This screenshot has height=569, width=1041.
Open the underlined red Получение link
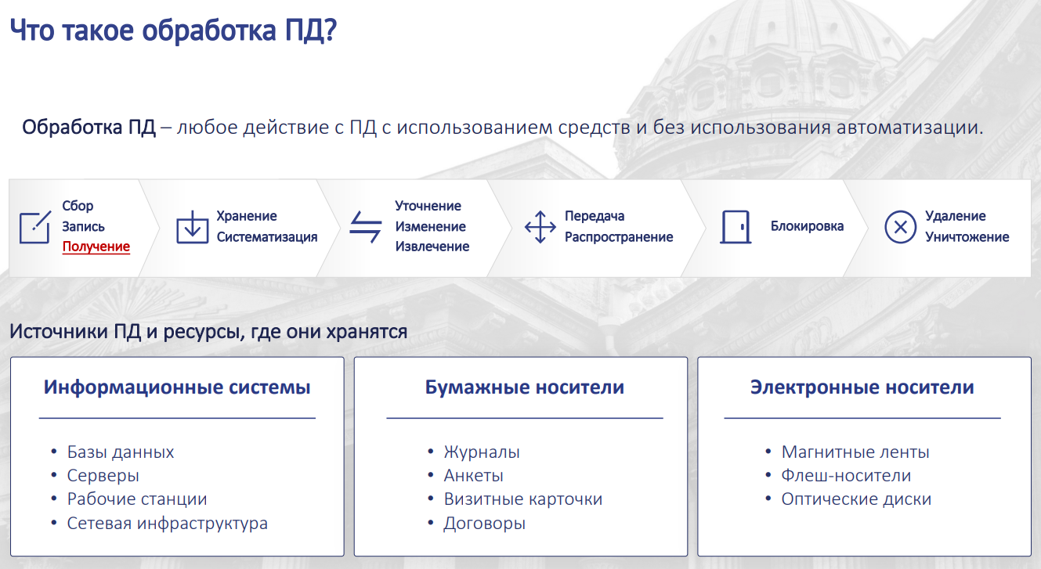pos(96,247)
